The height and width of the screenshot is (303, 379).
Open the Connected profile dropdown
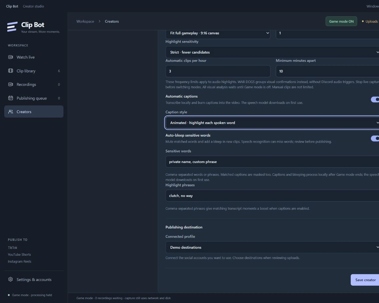272,247
